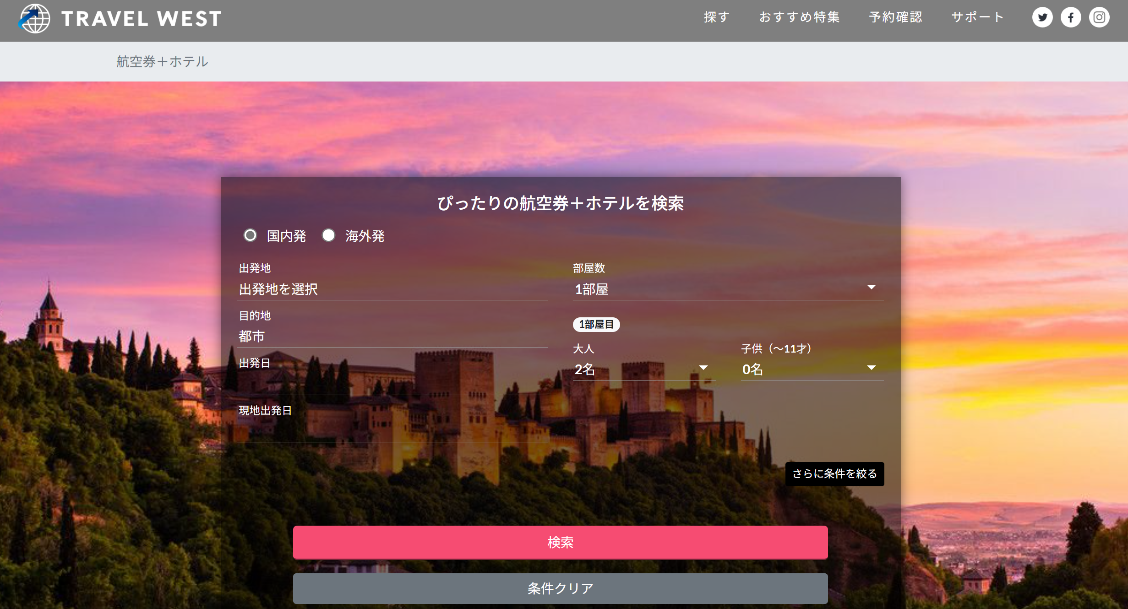The height and width of the screenshot is (609, 1128).
Task: Select the 国内発 radio button
Action: click(x=250, y=235)
